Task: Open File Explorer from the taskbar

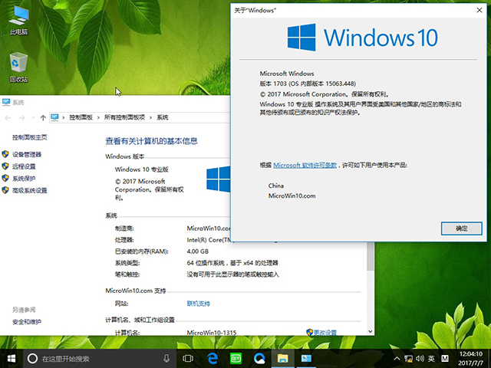Action: (283, 359)
